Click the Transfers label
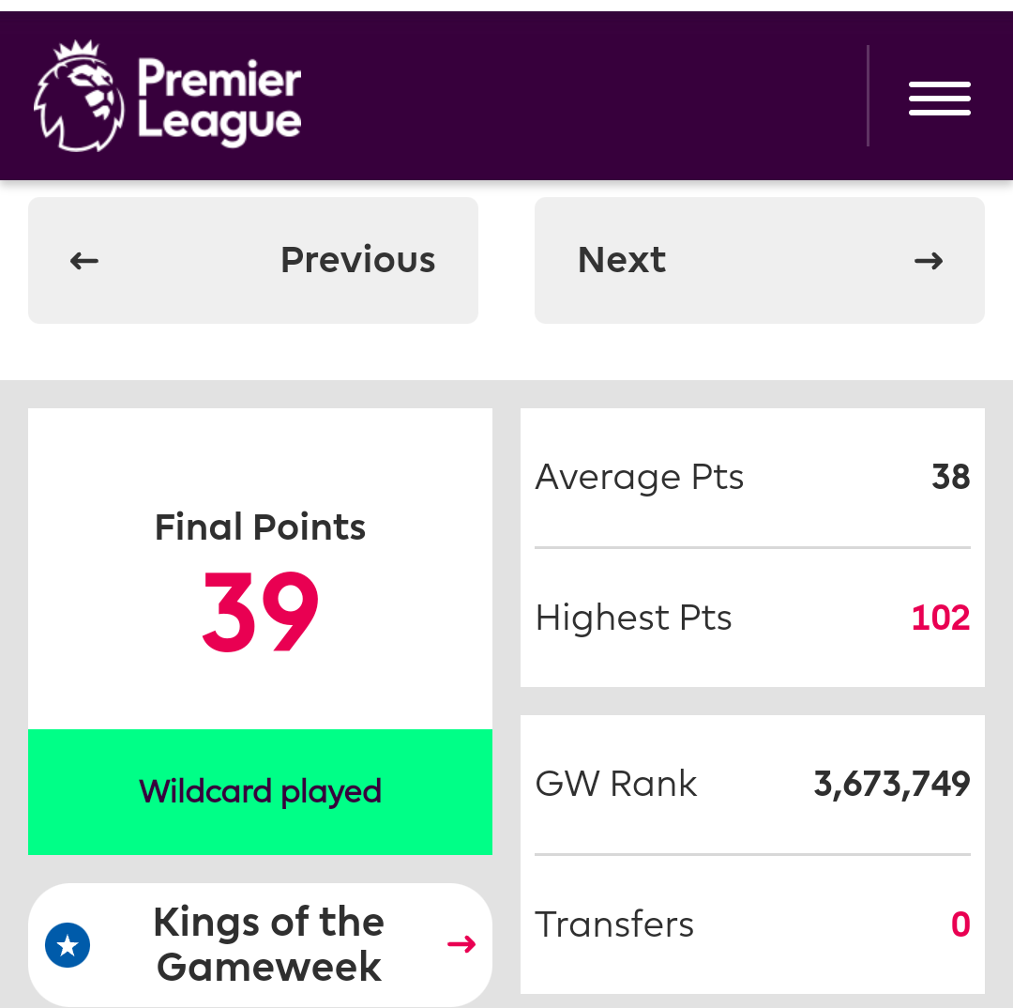The width and height of the screenshot is (1013, 1008). (x=613, y=924)
